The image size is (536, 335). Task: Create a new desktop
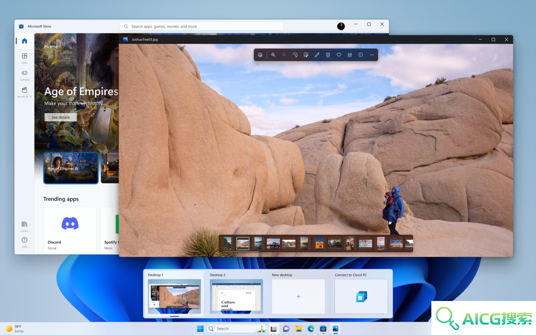[298, 296]
